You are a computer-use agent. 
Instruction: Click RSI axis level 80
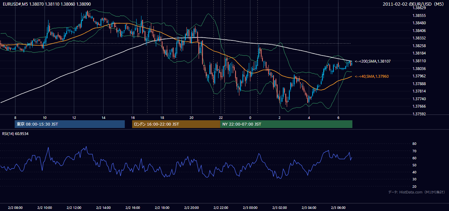click(x=415, y=144)
